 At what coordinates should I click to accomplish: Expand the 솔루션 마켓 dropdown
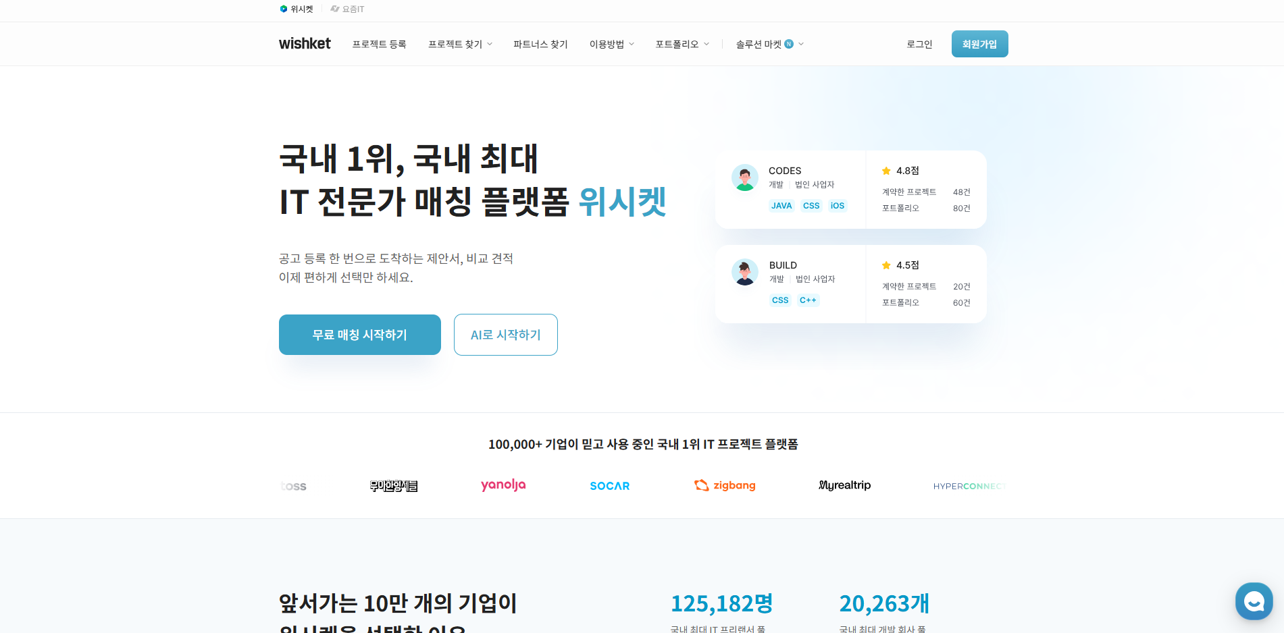[769, 45]
